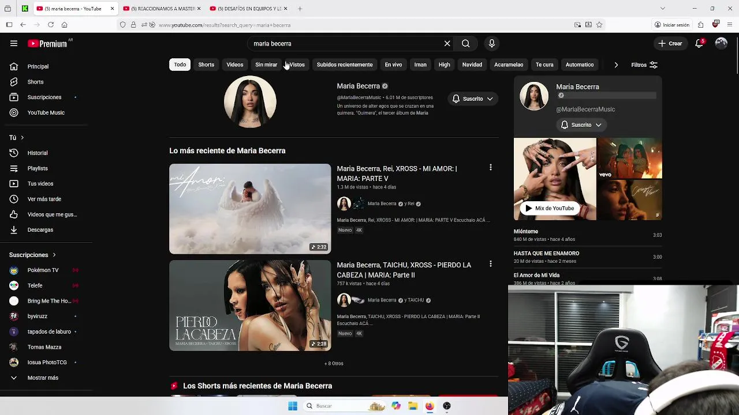Click the YouTube Premium logo
Viewport: 739px width, 415px height.
pos(48,43)
